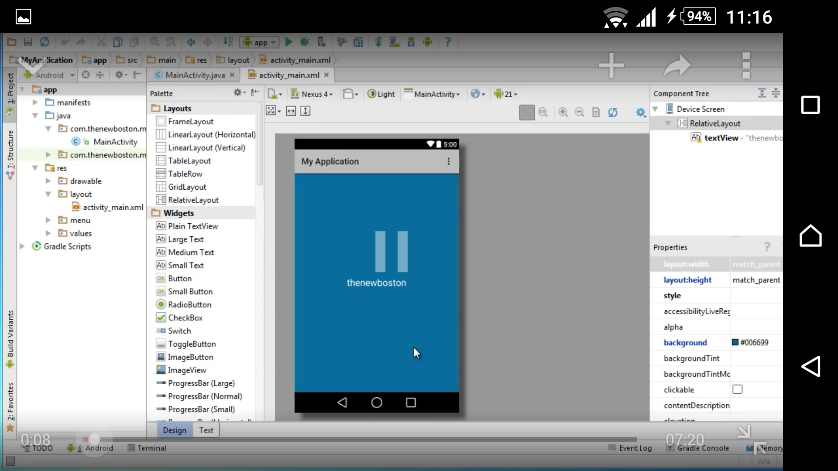Expand the Gradle Scripts node
This screenshot has width=838, height=471.
[22, 246]
